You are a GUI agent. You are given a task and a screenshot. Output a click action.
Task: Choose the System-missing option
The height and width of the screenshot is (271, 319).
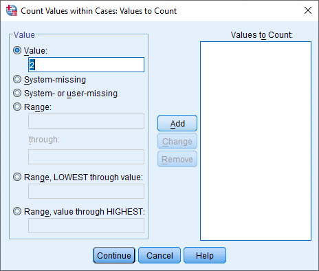tap(17, 79)
